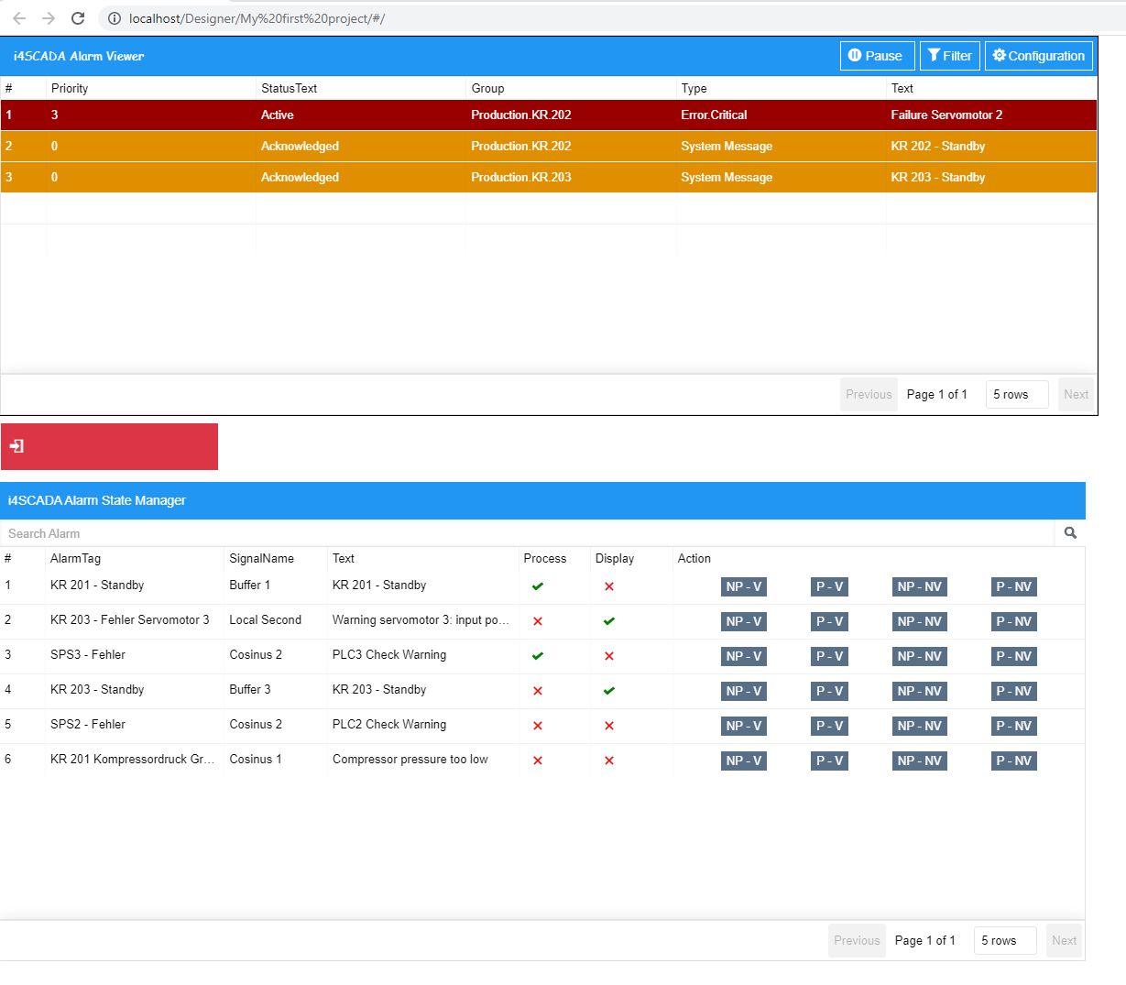Click the browser back arrow
This screenshot has height=985, width=1126.
(x=19, y=18)
